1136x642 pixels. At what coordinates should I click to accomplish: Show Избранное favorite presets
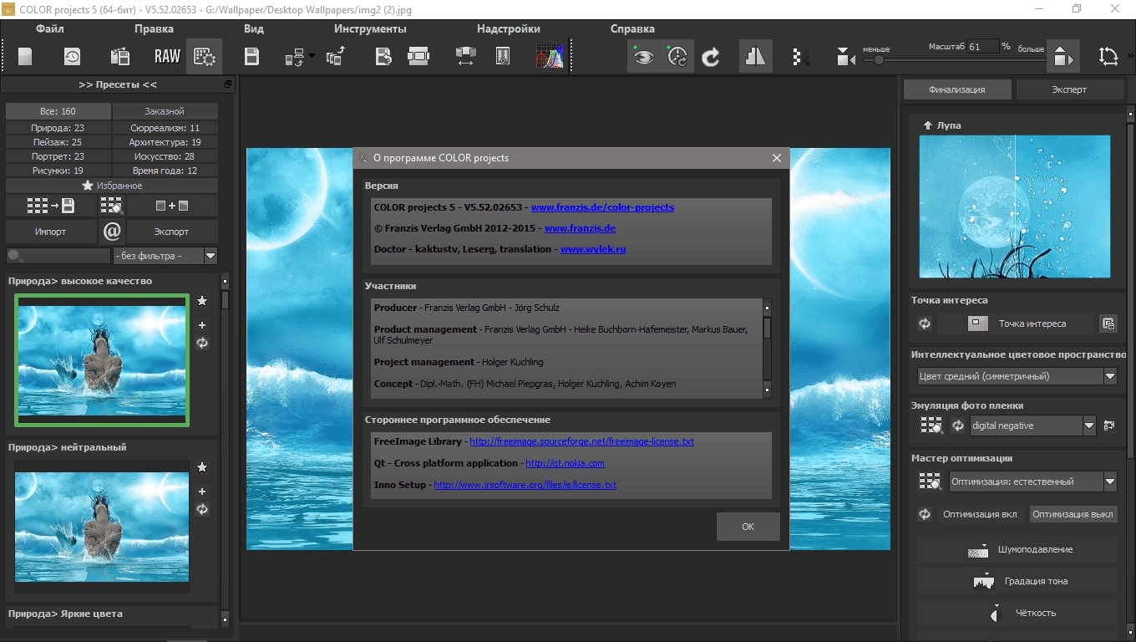112,186
